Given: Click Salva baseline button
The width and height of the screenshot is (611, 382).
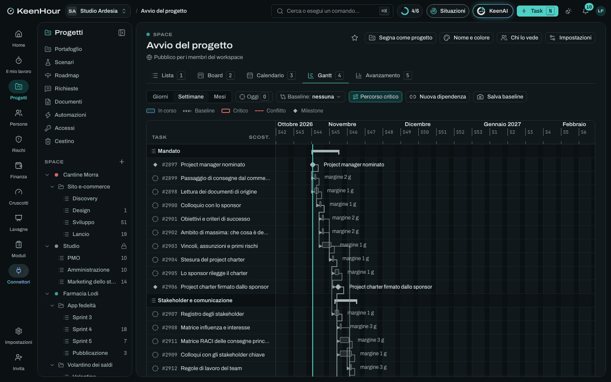Looking at the screenshot, I should point(500,97).
